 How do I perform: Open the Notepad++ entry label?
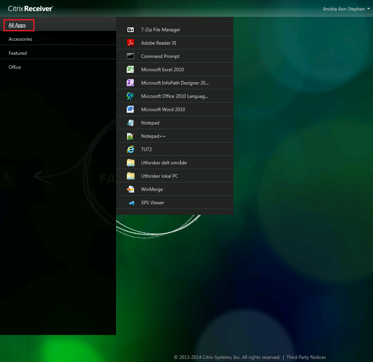pos(153,136)
